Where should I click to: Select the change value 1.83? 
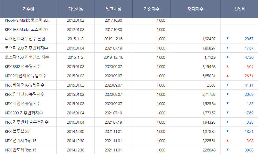click(250, 104)
